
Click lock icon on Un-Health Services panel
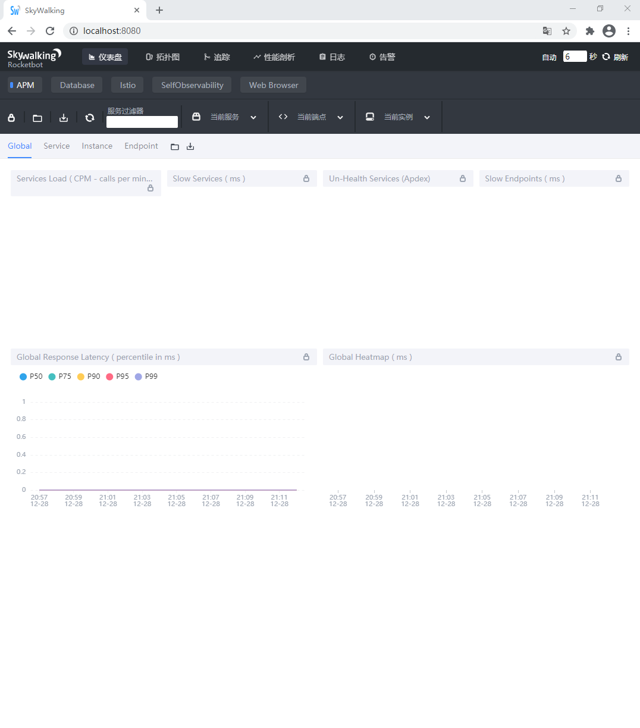[463, 178]
